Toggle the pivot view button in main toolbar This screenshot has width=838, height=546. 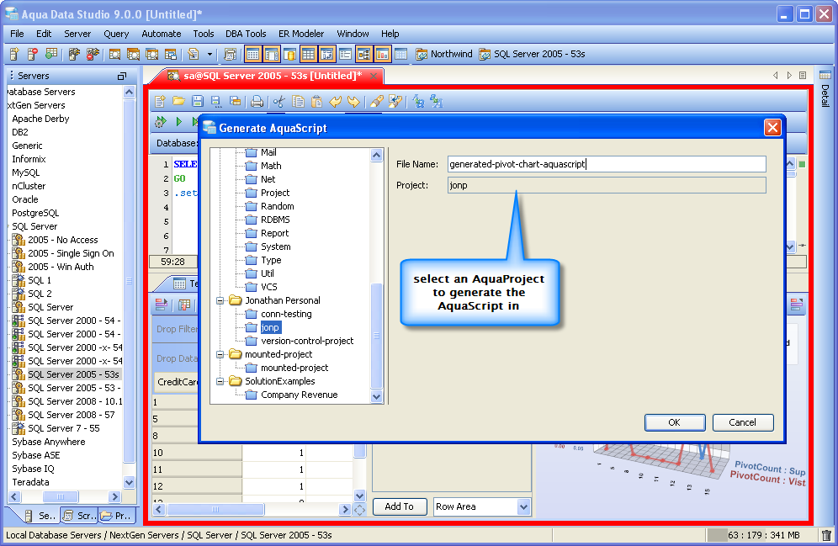click(x=326, y=54)
